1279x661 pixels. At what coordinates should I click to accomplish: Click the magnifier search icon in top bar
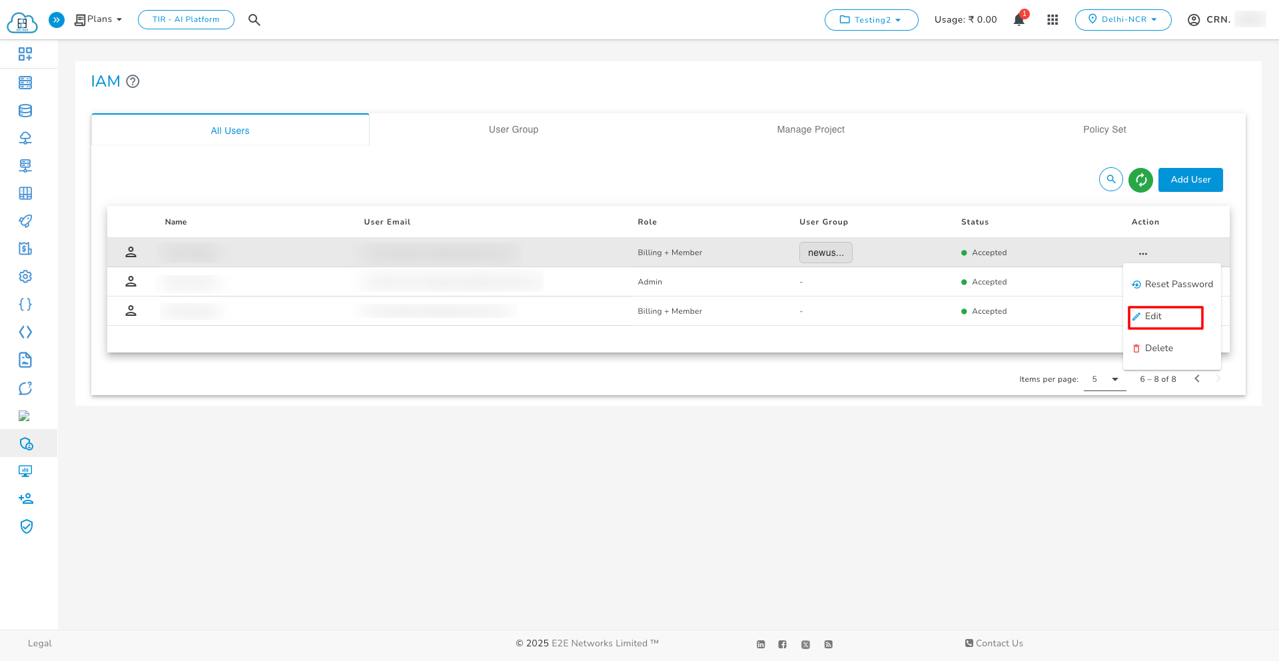click(254, 20)
